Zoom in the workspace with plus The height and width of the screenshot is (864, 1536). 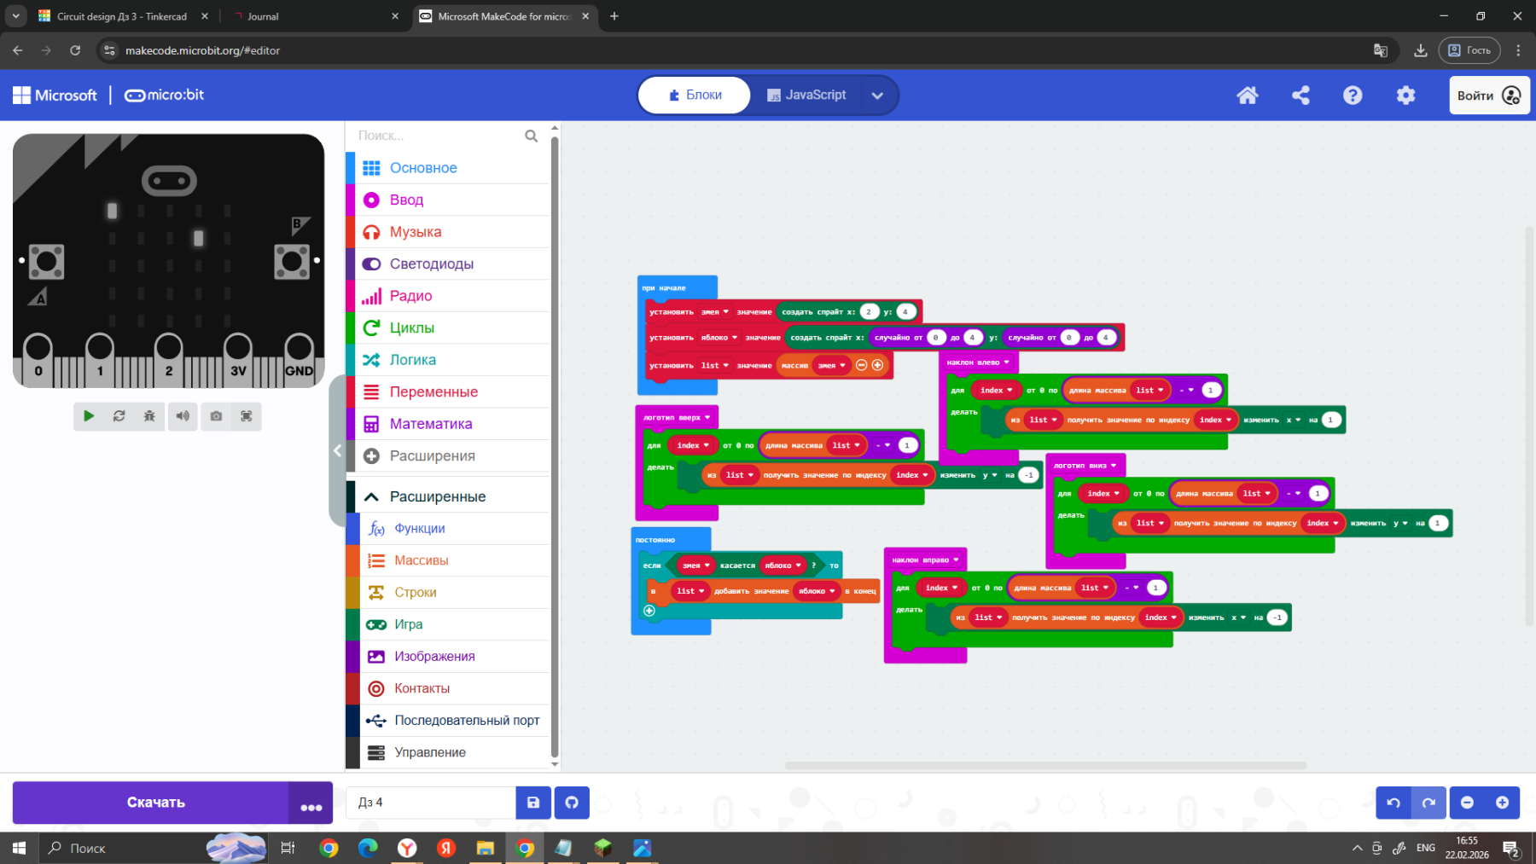click(x=1502, y=803)
